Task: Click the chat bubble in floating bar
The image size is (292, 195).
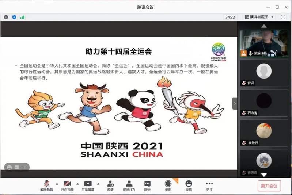Action: (16, 167)
